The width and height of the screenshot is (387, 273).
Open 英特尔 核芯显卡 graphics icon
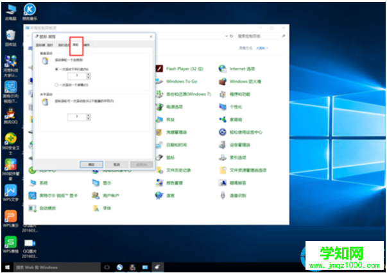point(32,195)
